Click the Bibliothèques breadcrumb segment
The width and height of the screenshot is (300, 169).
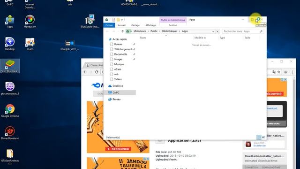click(x=170, y=31)
